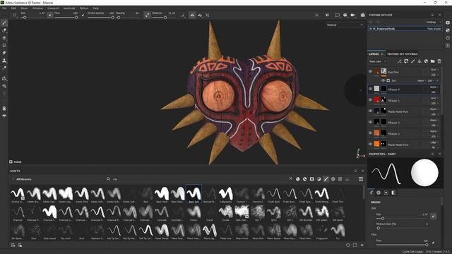Add a folder in Layers panel
Image resolution: width=452 pixels, height=254 pixels.
pos(433,61)
